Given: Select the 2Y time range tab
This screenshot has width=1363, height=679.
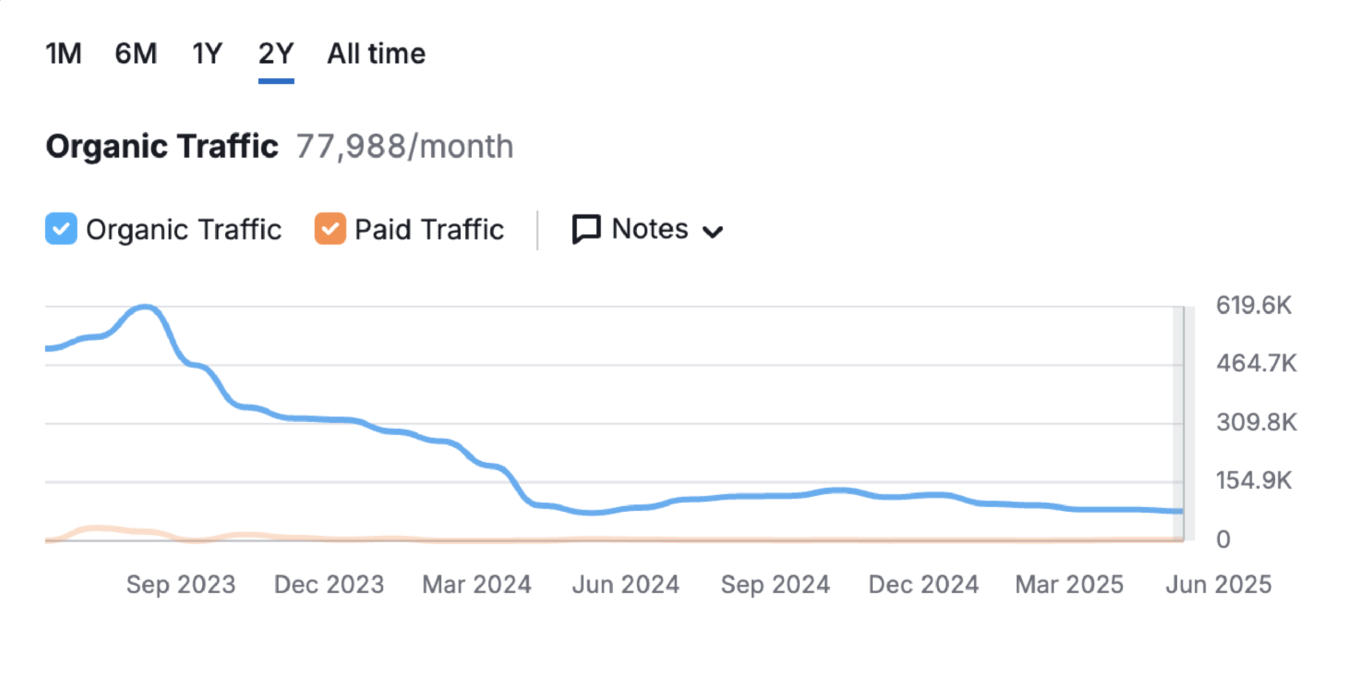Looking at the screenshot, I should (x=276, y=54).
